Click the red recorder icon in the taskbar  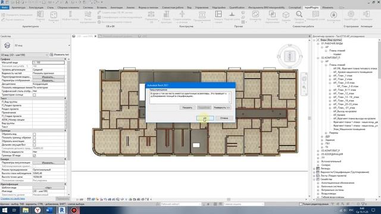[x=74, y=210]
